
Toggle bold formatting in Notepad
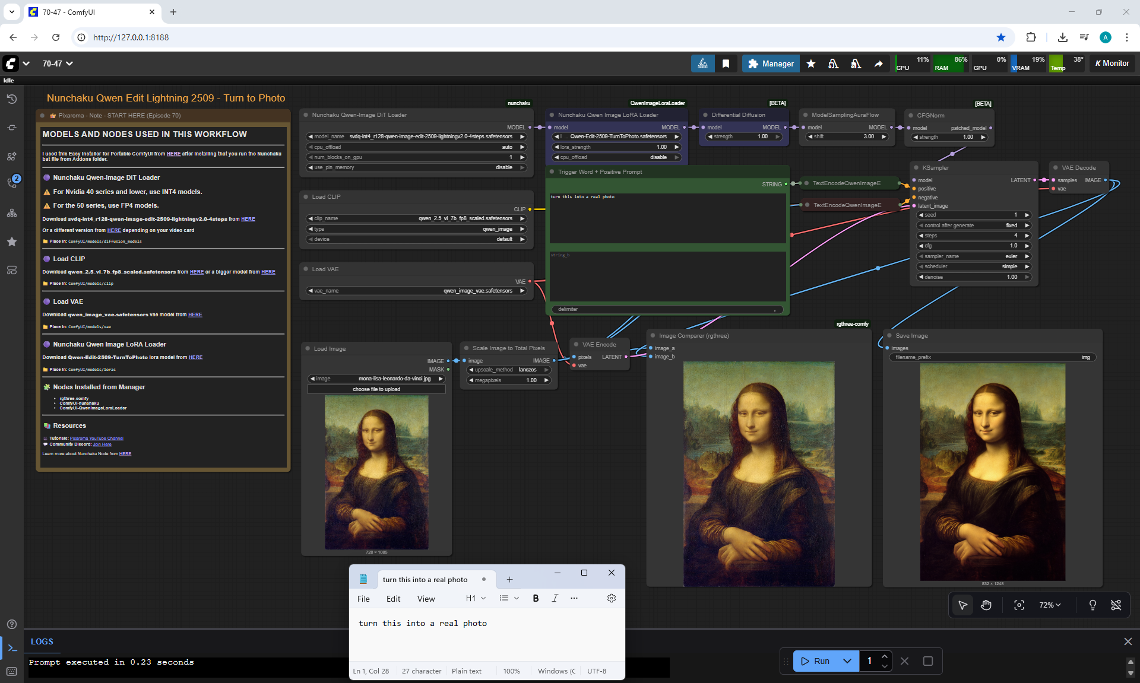pyautogui.click(x=536, y=598)
